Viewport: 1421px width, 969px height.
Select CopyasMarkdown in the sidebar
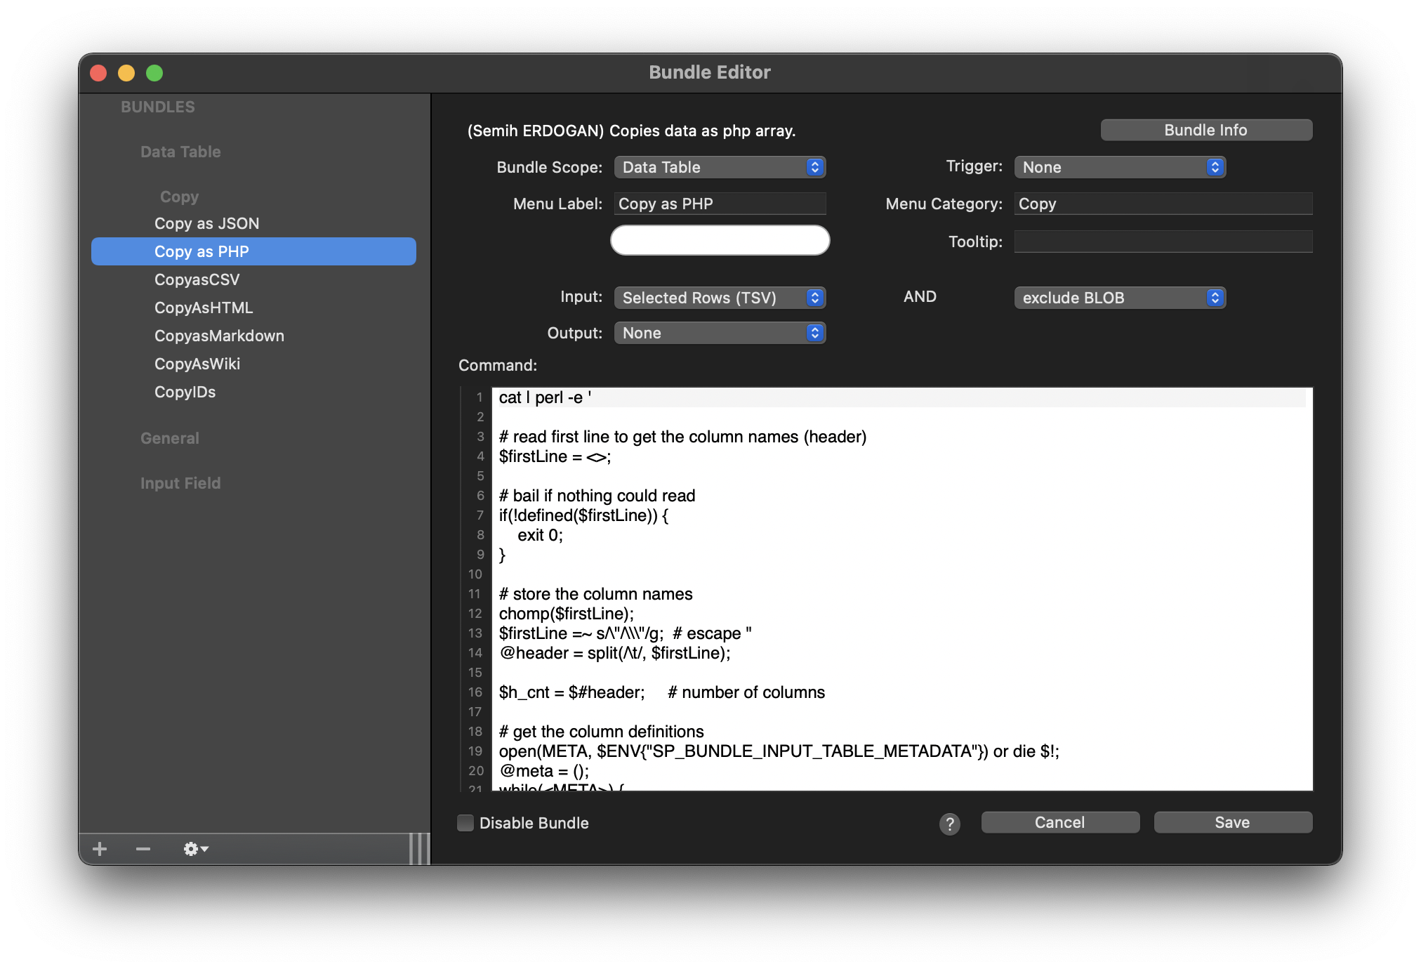point(219,336)
